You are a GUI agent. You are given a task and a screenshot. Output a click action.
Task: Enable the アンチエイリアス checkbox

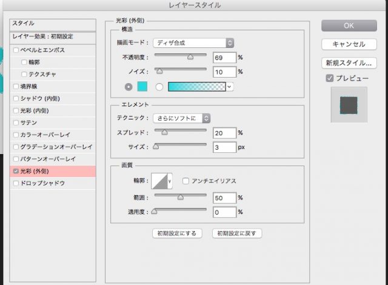186,181
